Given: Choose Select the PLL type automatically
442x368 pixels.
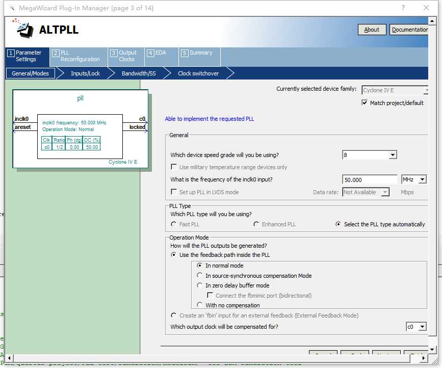Looking at the screenshot, I should coord(338,224).
